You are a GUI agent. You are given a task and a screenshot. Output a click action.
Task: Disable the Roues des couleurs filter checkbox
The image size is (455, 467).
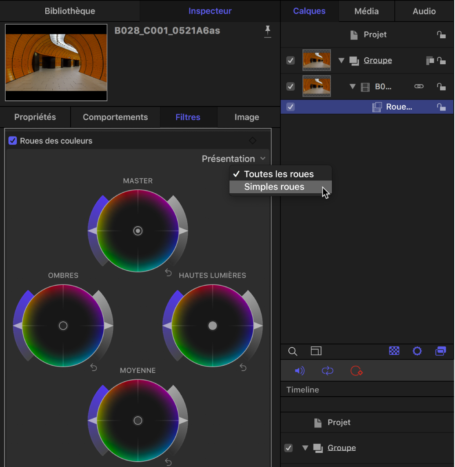(x=13, y=141)
